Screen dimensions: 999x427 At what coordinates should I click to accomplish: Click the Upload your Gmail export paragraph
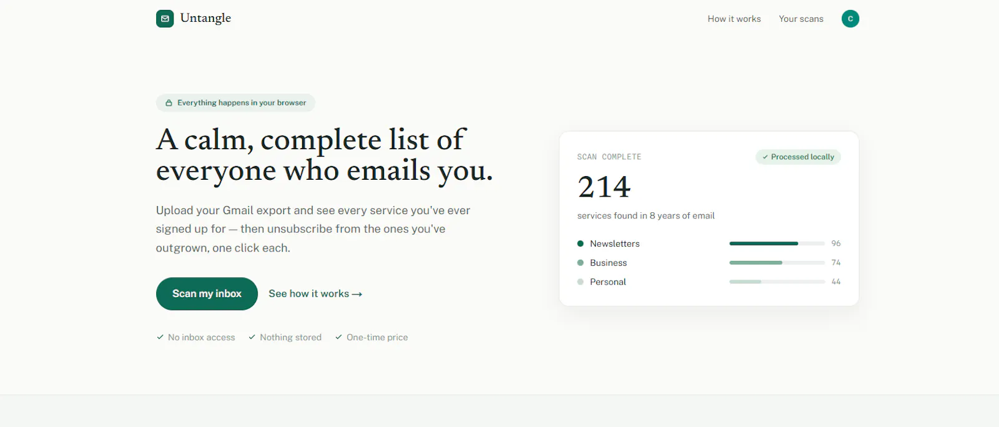click(313, 229)
